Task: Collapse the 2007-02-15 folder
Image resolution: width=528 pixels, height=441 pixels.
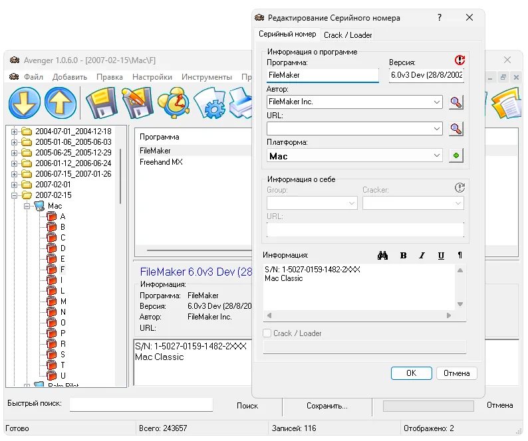Action: point(14,195)
